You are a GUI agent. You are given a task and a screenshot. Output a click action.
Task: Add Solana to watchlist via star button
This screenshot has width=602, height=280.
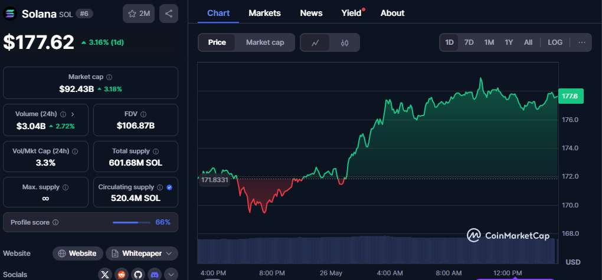139,14
